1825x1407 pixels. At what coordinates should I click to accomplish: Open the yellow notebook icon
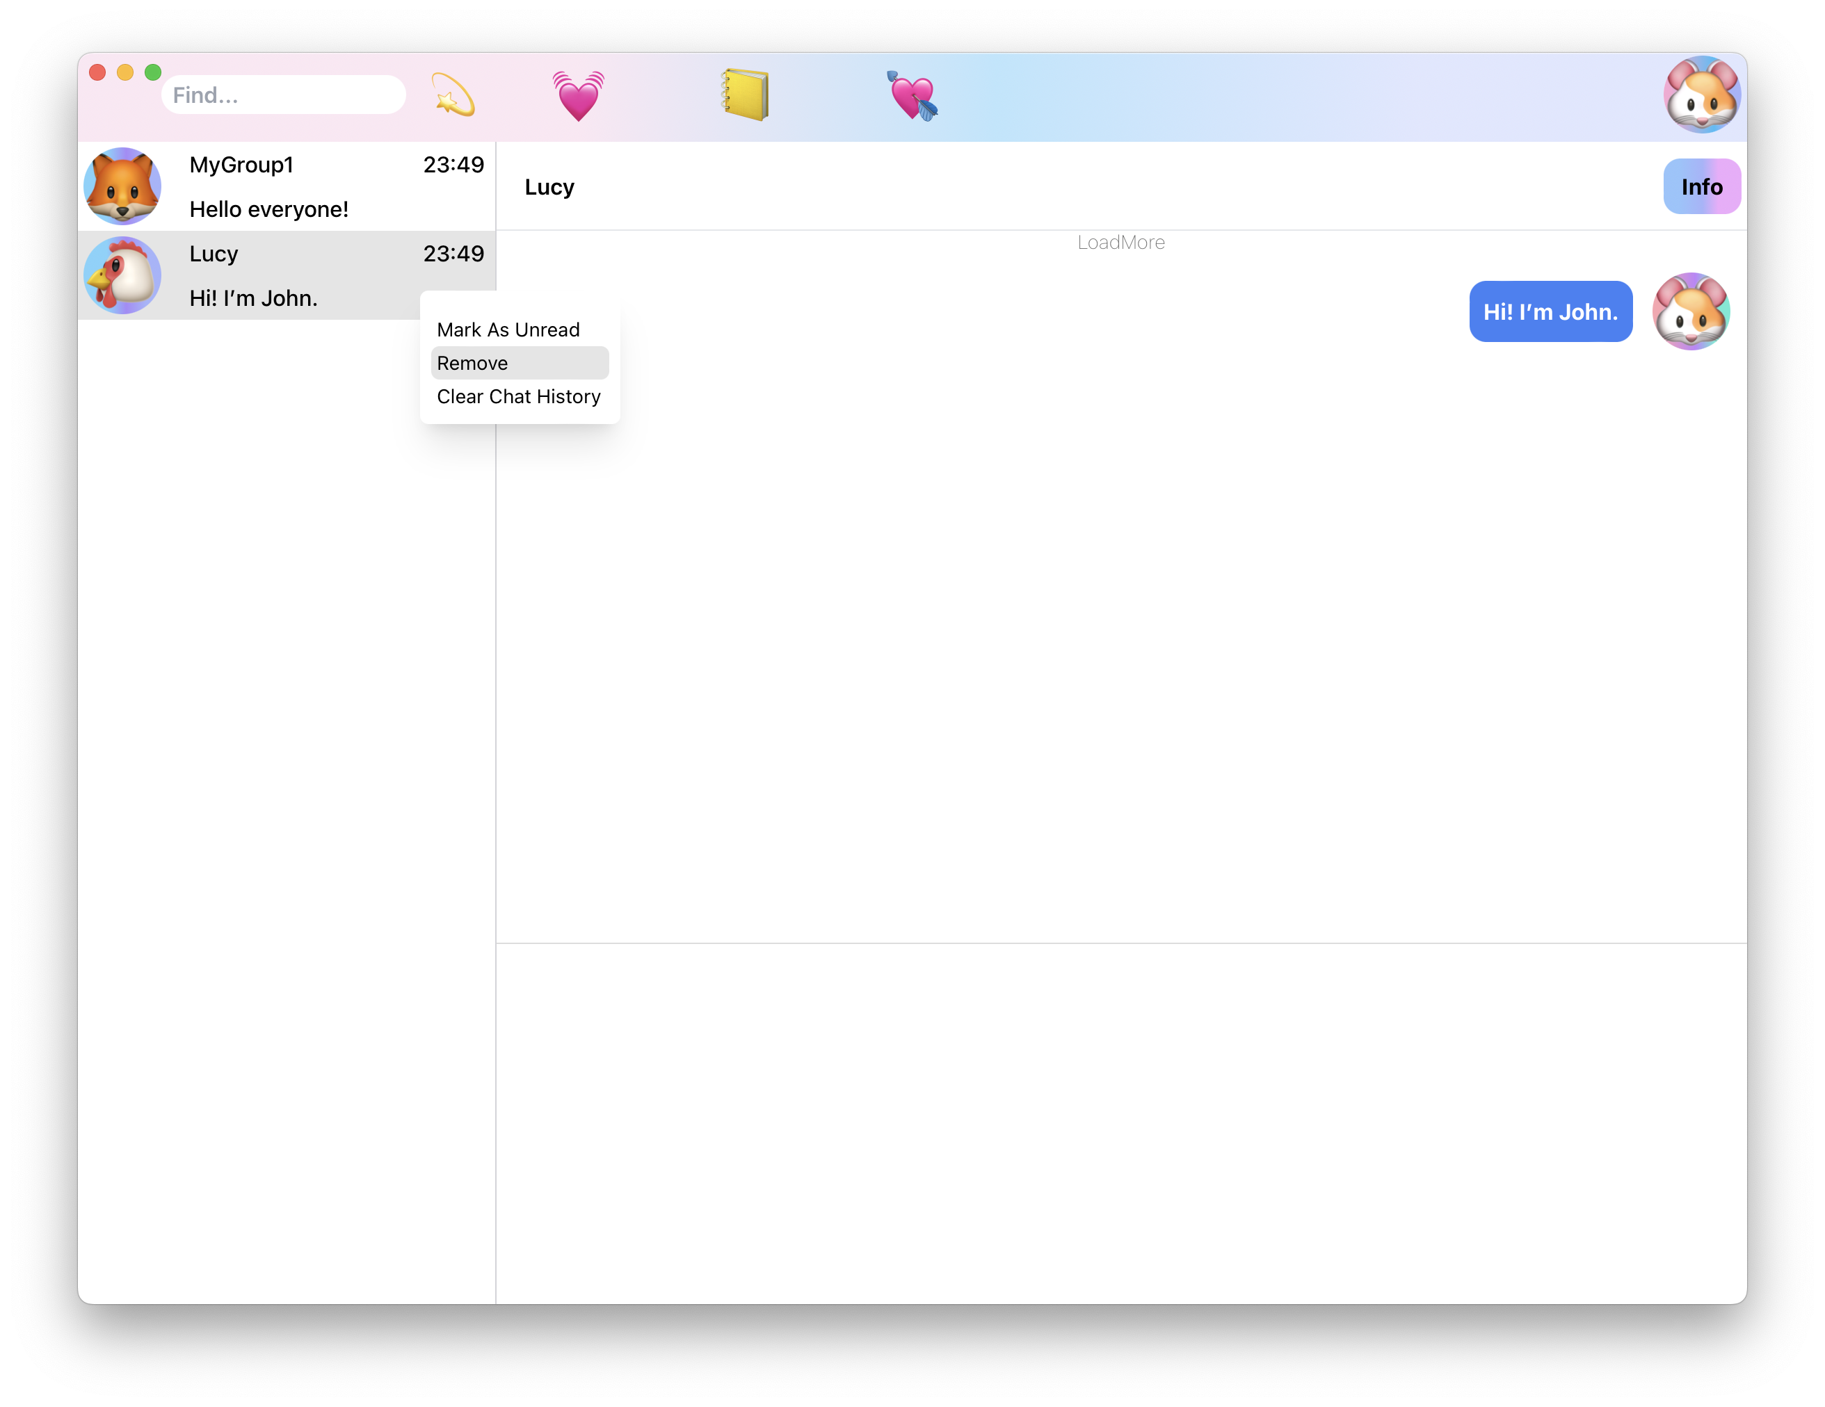746,95
